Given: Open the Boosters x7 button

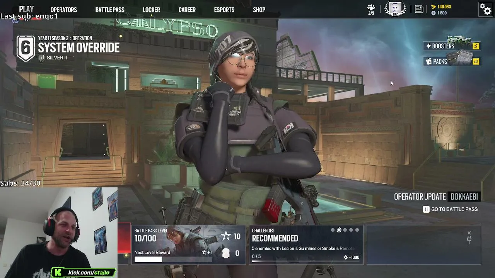Looking at the screenshot, I should point(452,46).
